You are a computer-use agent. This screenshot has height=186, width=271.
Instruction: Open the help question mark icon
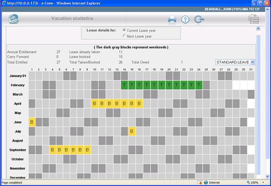[185, 19]
